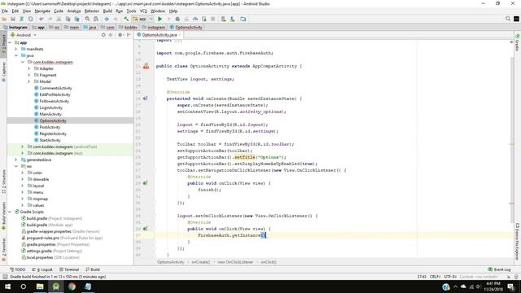Open the app run configuration dropdown
This screenshot has width=521, height=293.
tap(142, 19)
